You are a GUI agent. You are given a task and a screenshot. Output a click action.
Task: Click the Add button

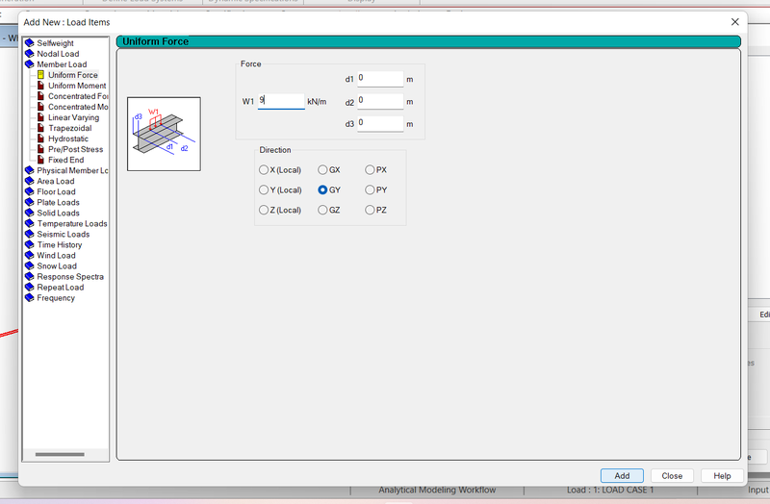point(622,475)
